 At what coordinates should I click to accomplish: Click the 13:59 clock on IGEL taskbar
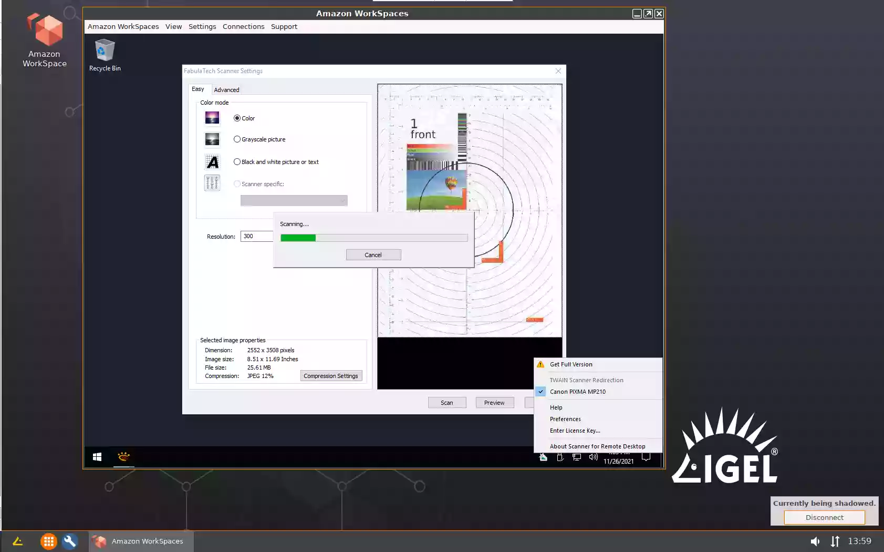tap(859, 541)
